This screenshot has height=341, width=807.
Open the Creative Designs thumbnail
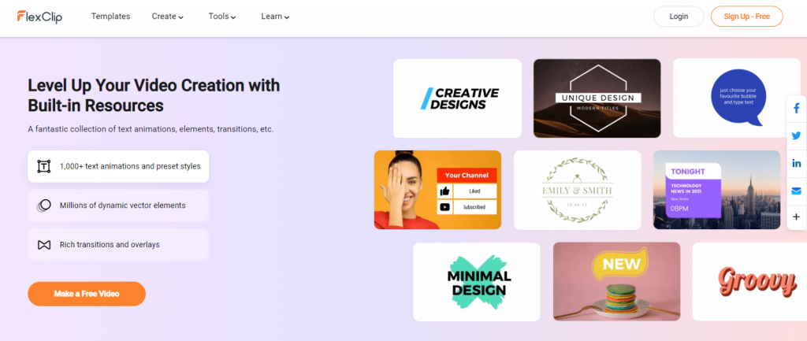click(x=457, y=98)
